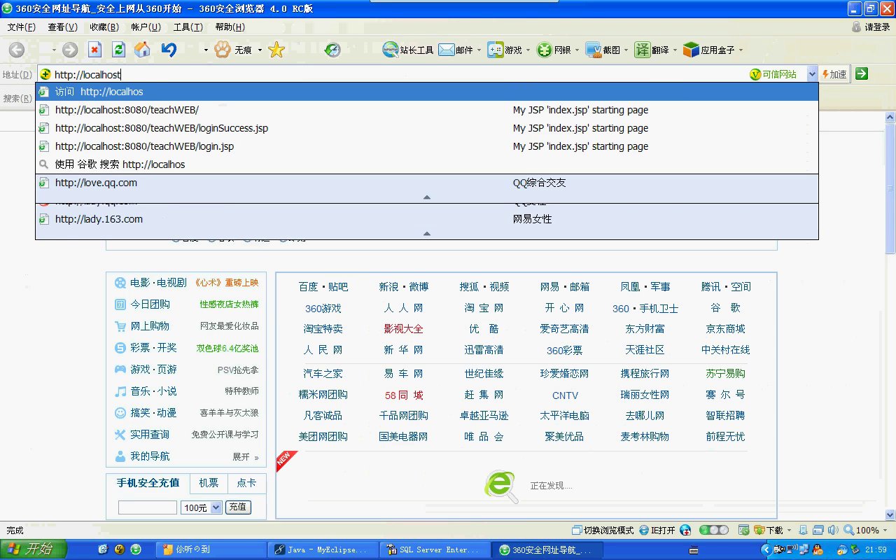This screenshot has height=560, width=896.
Task: Select suggestion localhost:8080/teachWEB/loginSuccess.jsp
Action: coord(427,128)
